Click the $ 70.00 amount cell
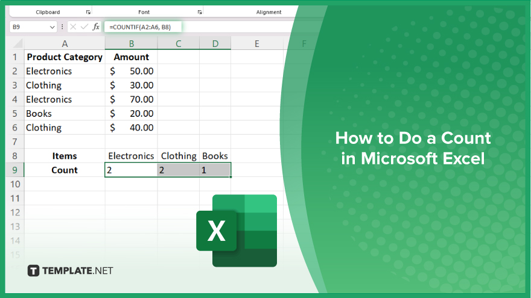The image size is (531, 298). point(132,99)
